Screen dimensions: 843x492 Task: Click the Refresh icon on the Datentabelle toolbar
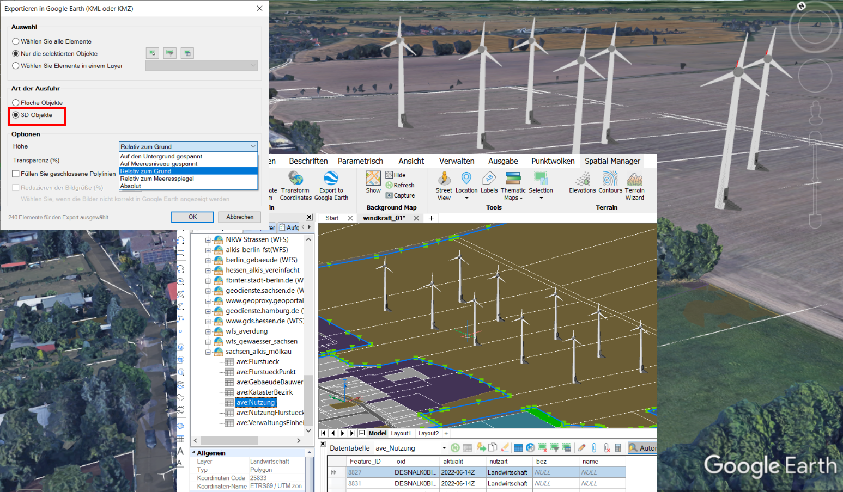point(456,447)
